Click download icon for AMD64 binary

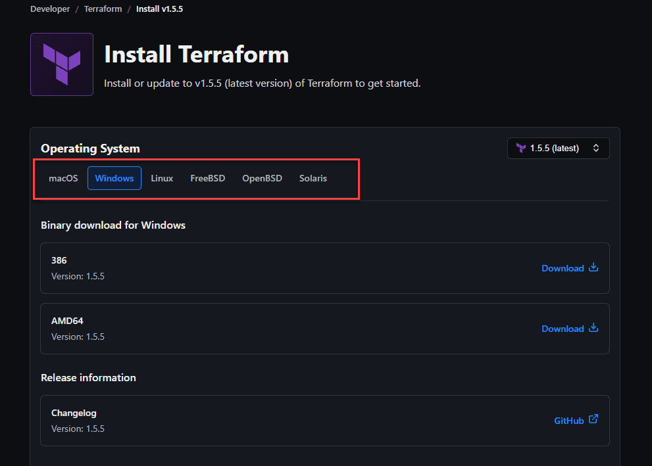(x=593, y=328)
